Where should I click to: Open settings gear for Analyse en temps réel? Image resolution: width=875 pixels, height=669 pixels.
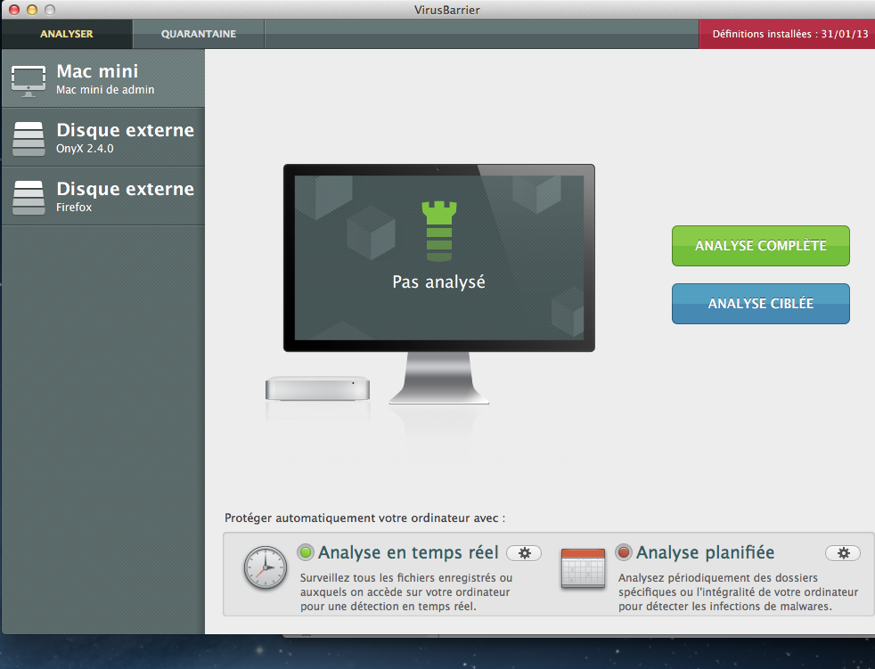[524, 553]
